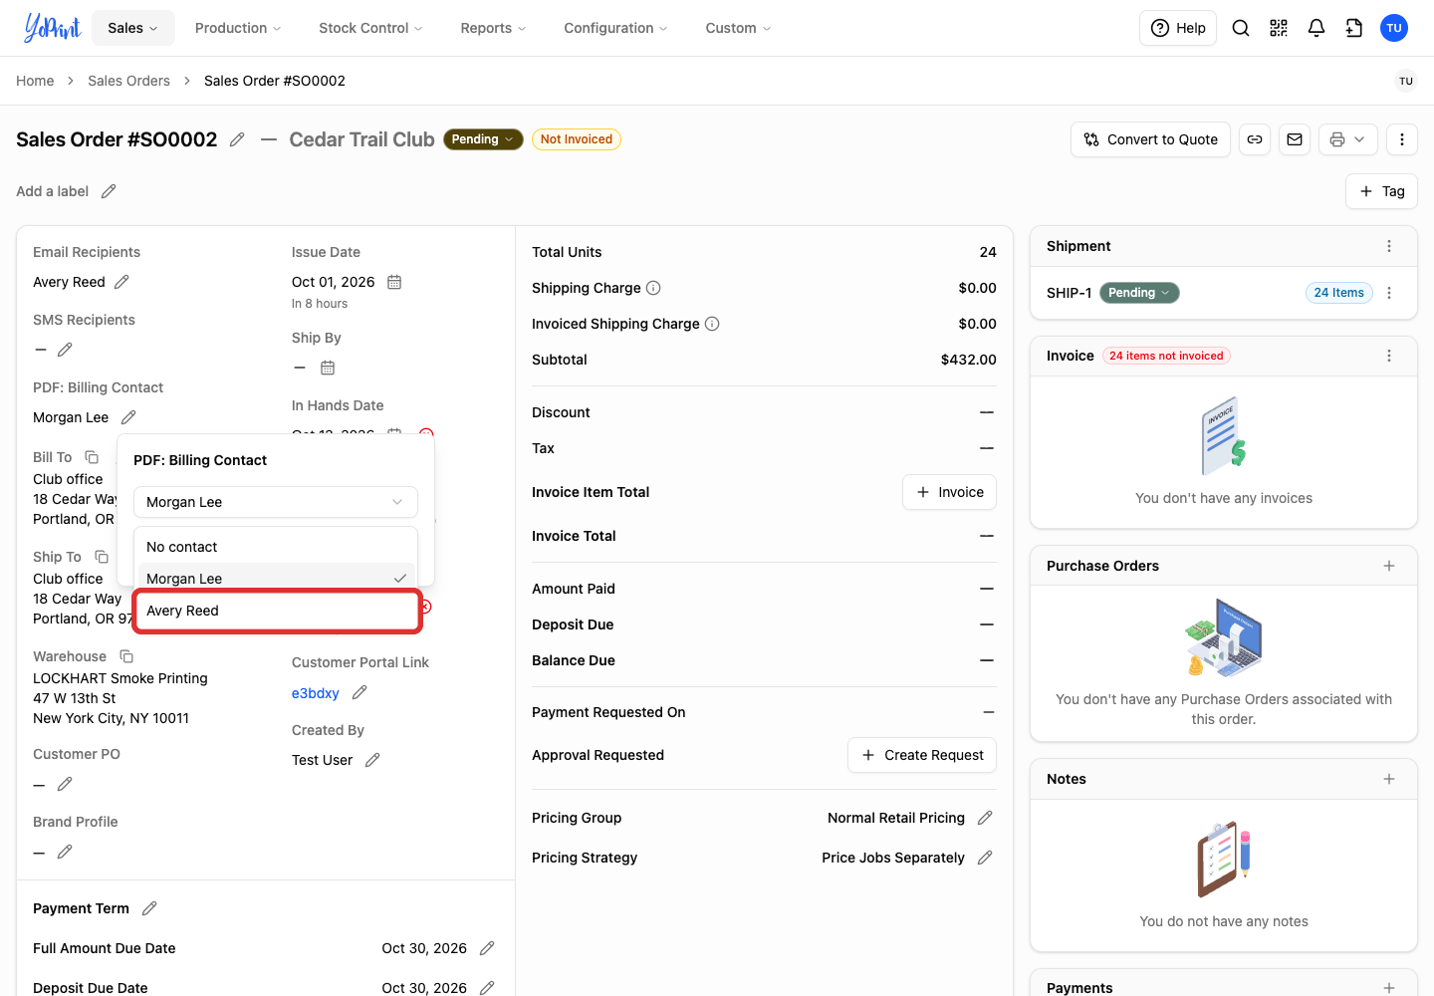Edit the Customer Portal Link pencil
The width and height of the screenshot is (1434, 996).
(360, 692)
